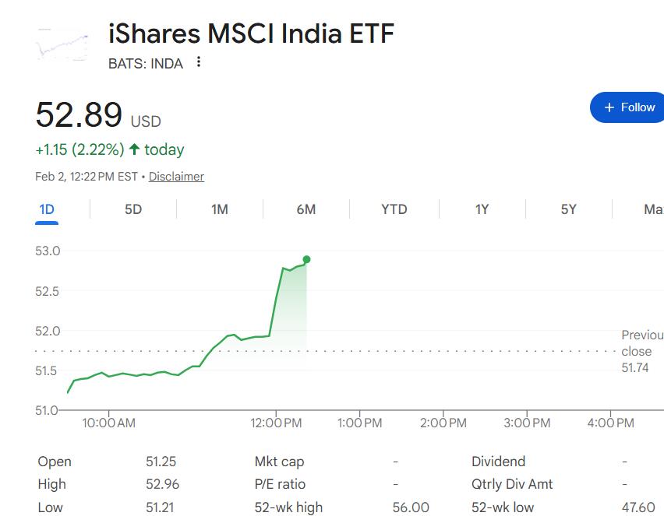Open the Disclaimer link

176,177
